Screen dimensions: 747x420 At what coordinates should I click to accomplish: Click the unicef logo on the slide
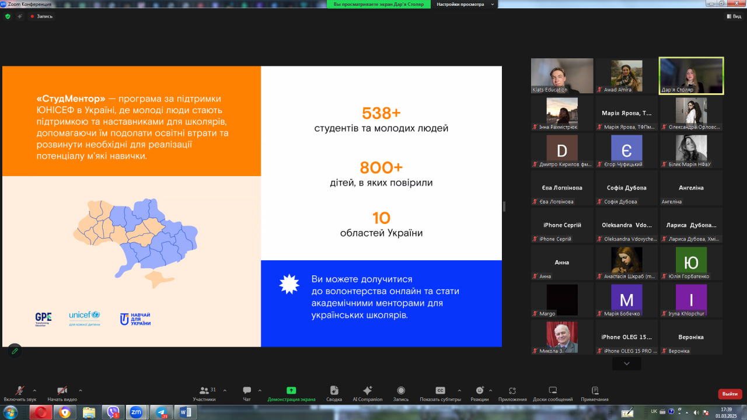tap(85, 318)
